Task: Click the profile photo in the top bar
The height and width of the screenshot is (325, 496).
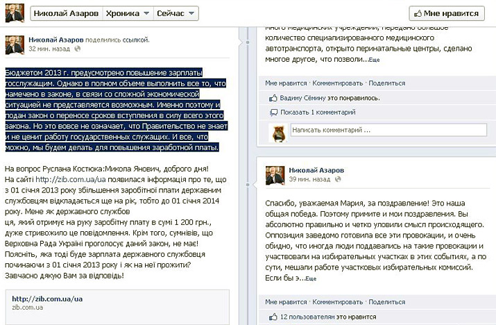Action: pos(15,12)
